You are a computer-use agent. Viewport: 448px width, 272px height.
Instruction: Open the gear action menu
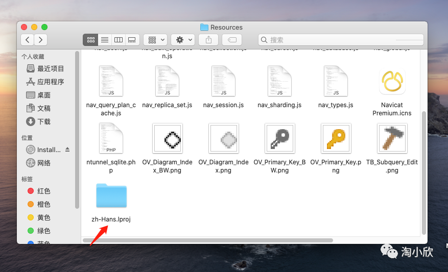(183, 40)
